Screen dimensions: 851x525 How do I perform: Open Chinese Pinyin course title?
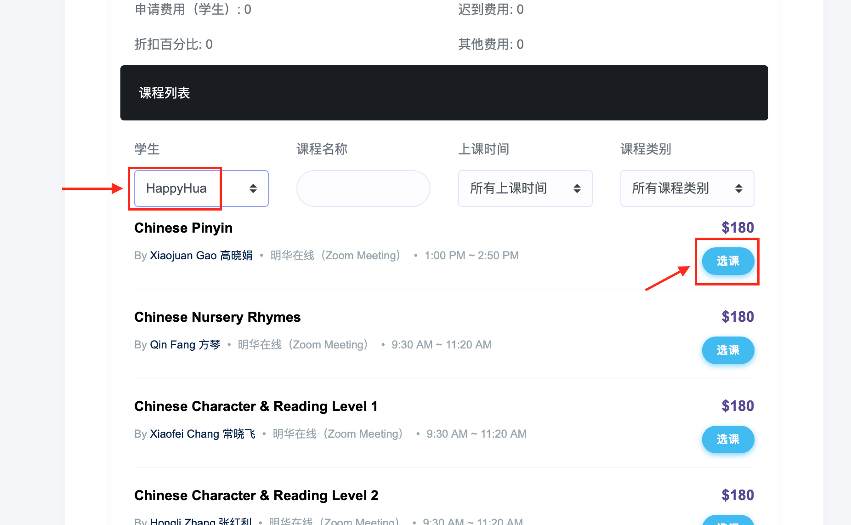click(x=183, y=228)
